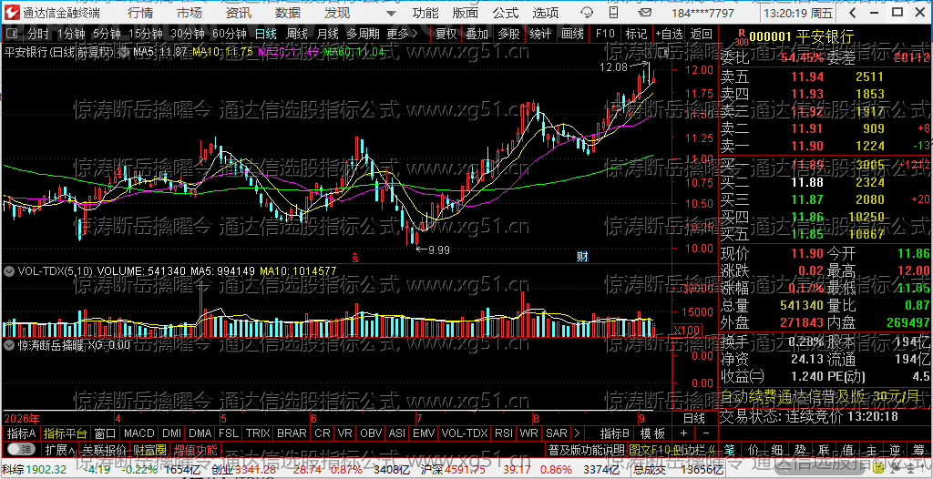The height and width of the screenshot is (479, 933).
Task: Click the 通达信金融终端 logo icon
Action: [x=13, y=13]
